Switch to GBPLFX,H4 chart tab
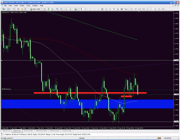The height and width of the screenshot is (140, 180). [6, 131]
